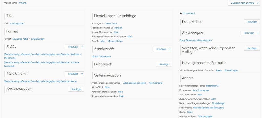Add a Kontextfilter via Hinzufügen
This screenshot has width=262, height=118.
(252, 22)
